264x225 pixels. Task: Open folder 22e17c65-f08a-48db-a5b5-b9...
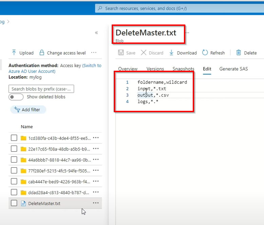[59, 149]
